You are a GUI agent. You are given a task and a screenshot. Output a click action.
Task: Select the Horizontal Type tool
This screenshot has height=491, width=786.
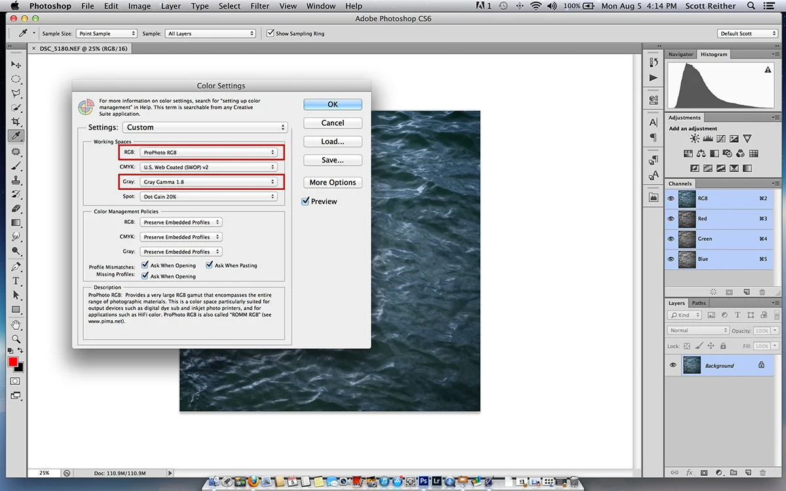(x=16, y=281)
